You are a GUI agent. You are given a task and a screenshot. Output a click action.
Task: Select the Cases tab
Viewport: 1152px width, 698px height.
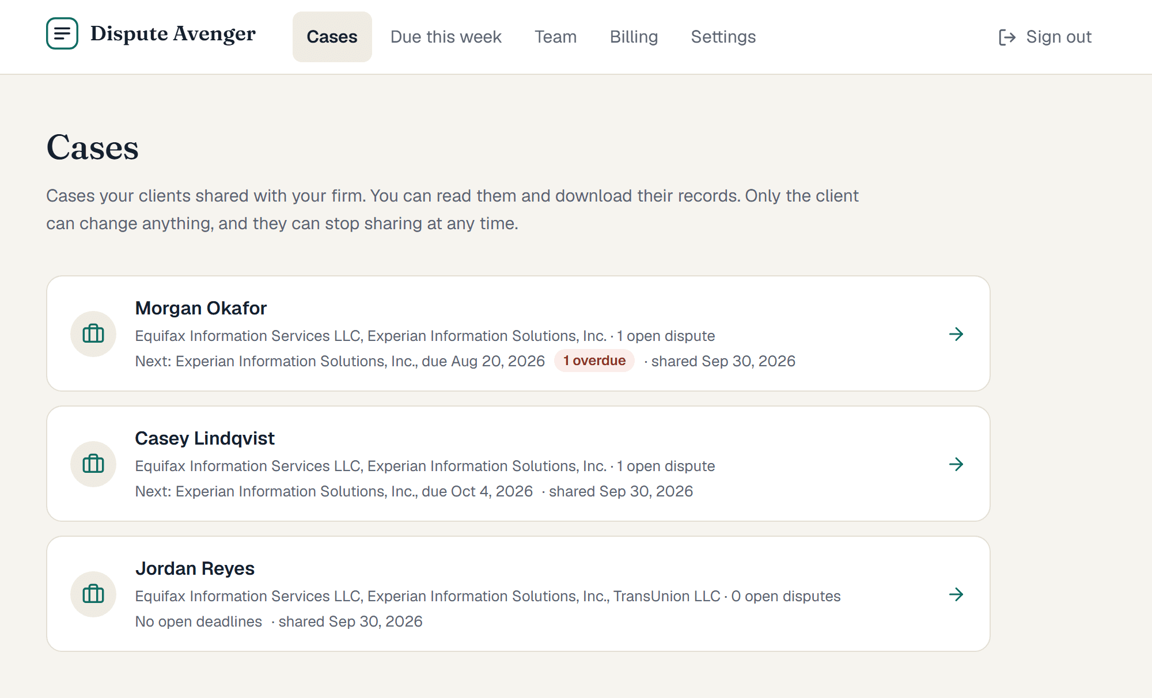click(x=332, y=37)
